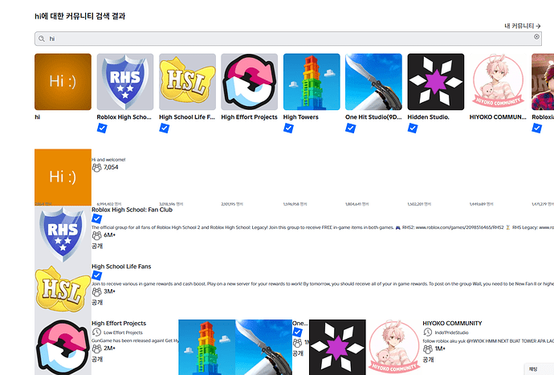Open the RHS shield card thumbnail in top row
The height and width of the screenshot is (375, 554).
[x=125, y=82]
